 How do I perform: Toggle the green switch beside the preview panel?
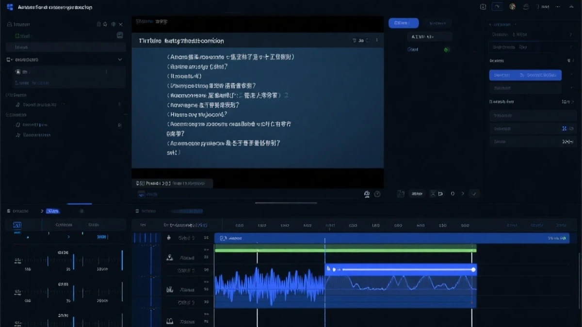click(x=447, y=49)
